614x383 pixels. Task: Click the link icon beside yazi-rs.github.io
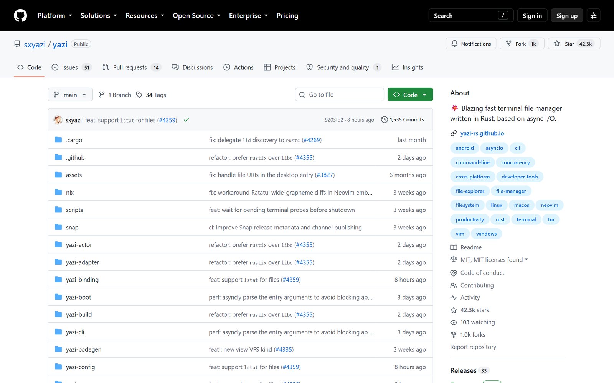[x=454, y=133]
